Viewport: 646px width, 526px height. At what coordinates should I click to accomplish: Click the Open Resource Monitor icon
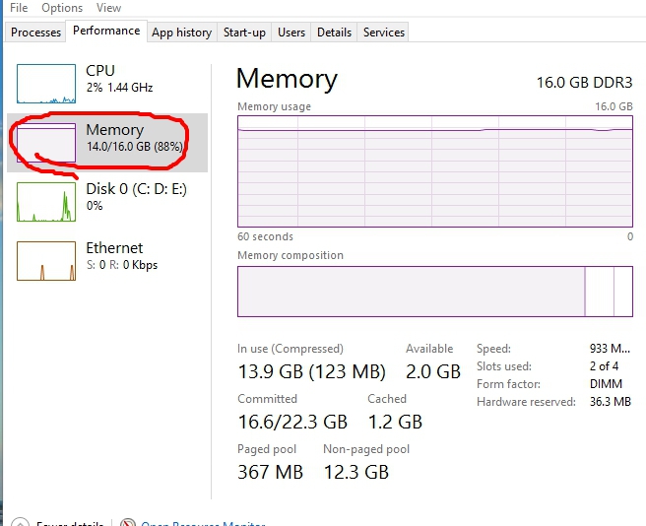pos(127,522)
